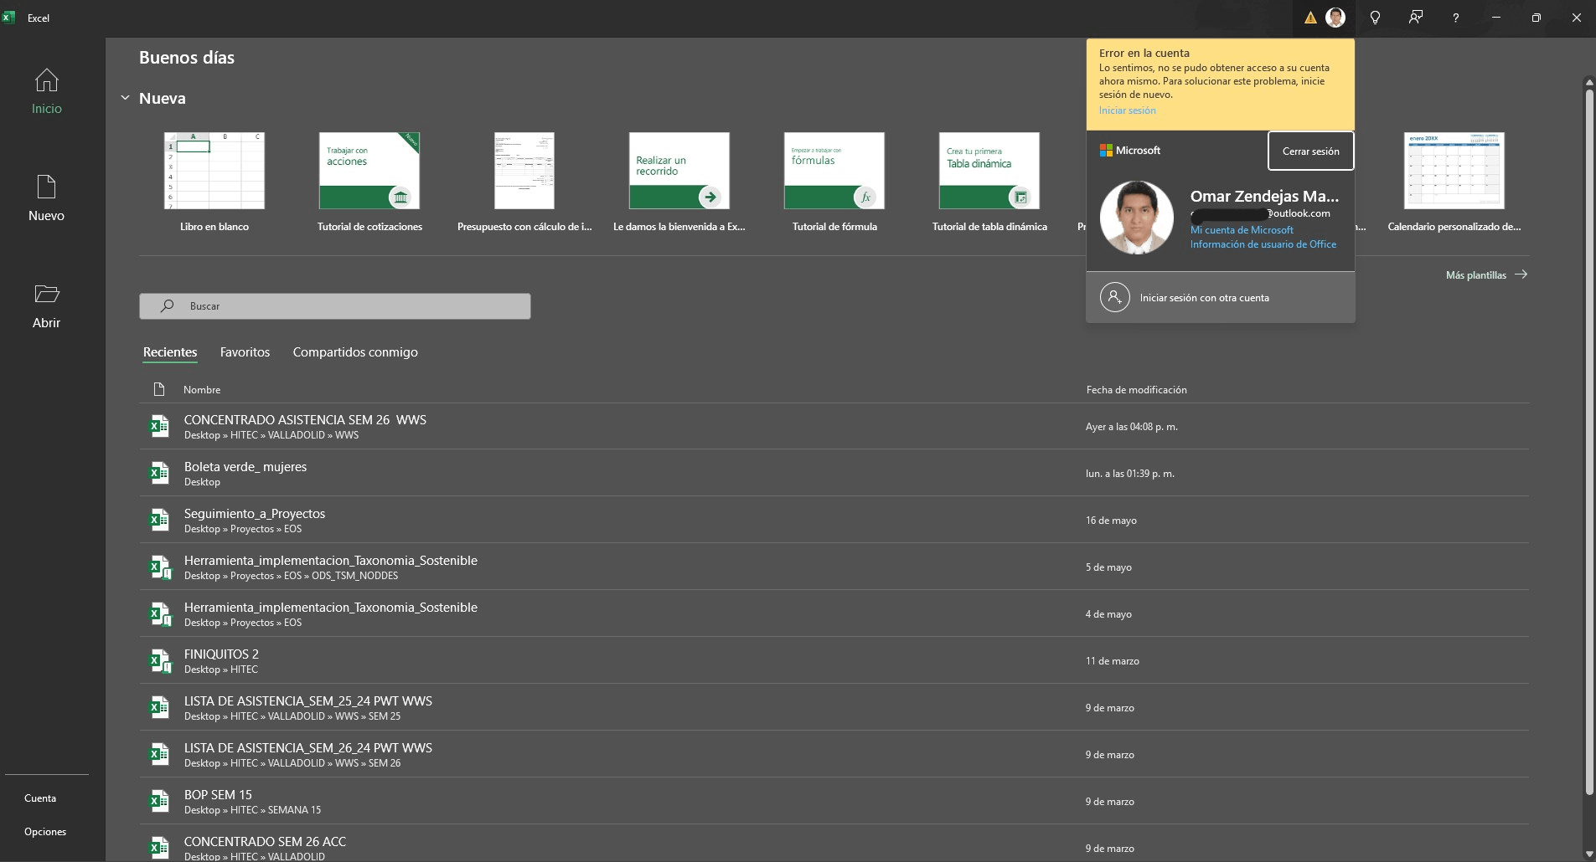Image resolution: width=1596 pixels, height=862 pixels.
Task: Click the Excel logo in title bar
Action: click(x=9, y=17)
